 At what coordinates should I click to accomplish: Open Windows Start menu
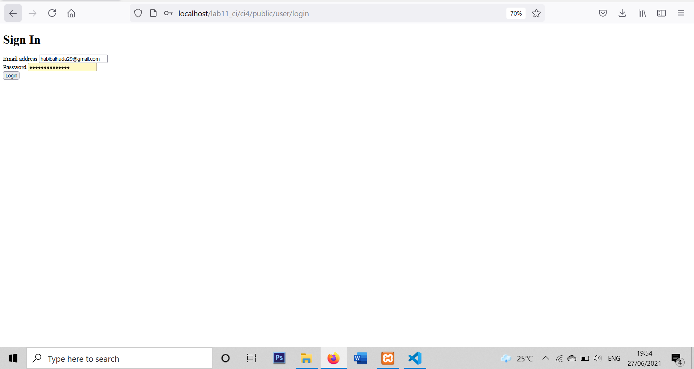click(x=13, y=358)
